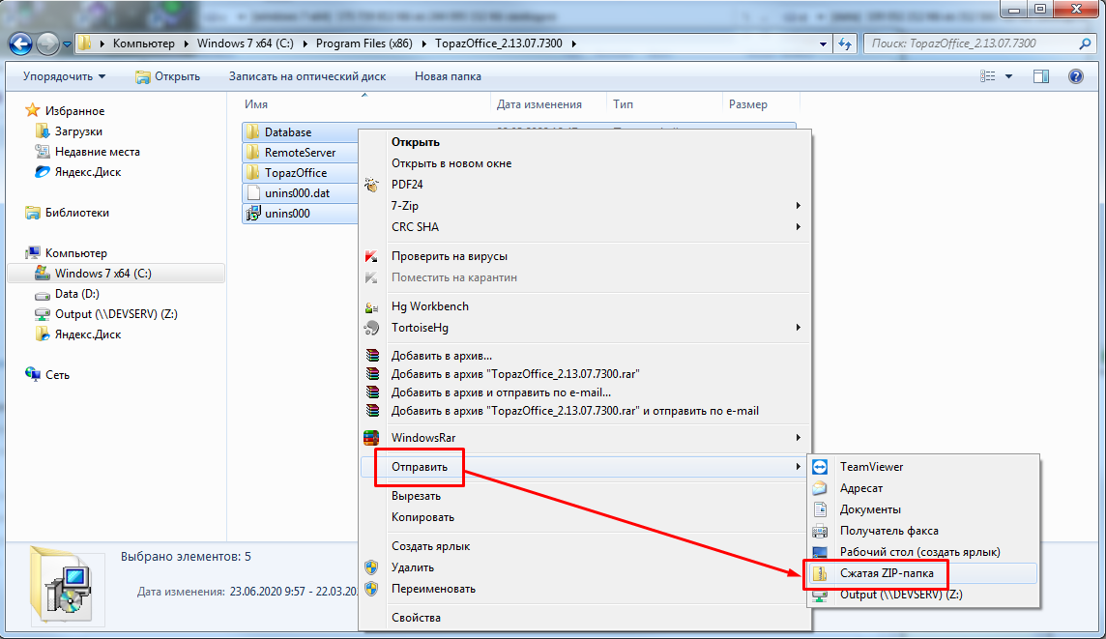Click the PDF24 icon in context menu
This screenshot has width=1106, height=639.
coord(371,185)
